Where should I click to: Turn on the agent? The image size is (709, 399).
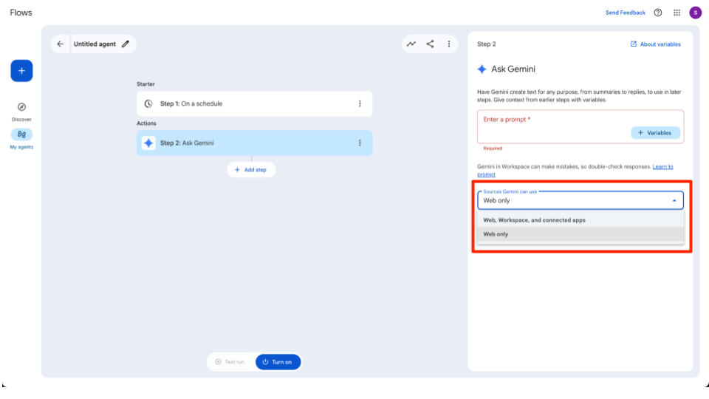(278, 362)
